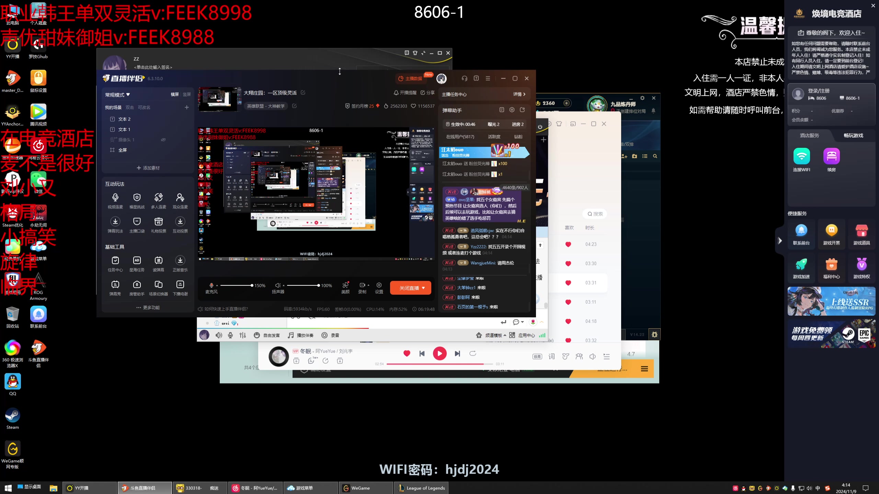Open 观众连麦 audience link
879x494 pixels.
180,201
